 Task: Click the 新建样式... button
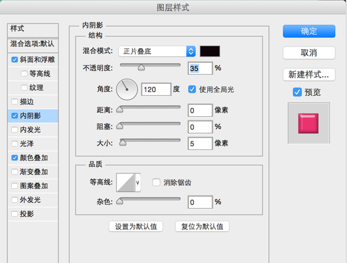point(309,74)
